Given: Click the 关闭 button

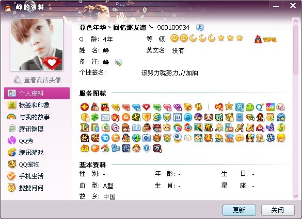Looking at the screenshot, I should click(278, 210).
